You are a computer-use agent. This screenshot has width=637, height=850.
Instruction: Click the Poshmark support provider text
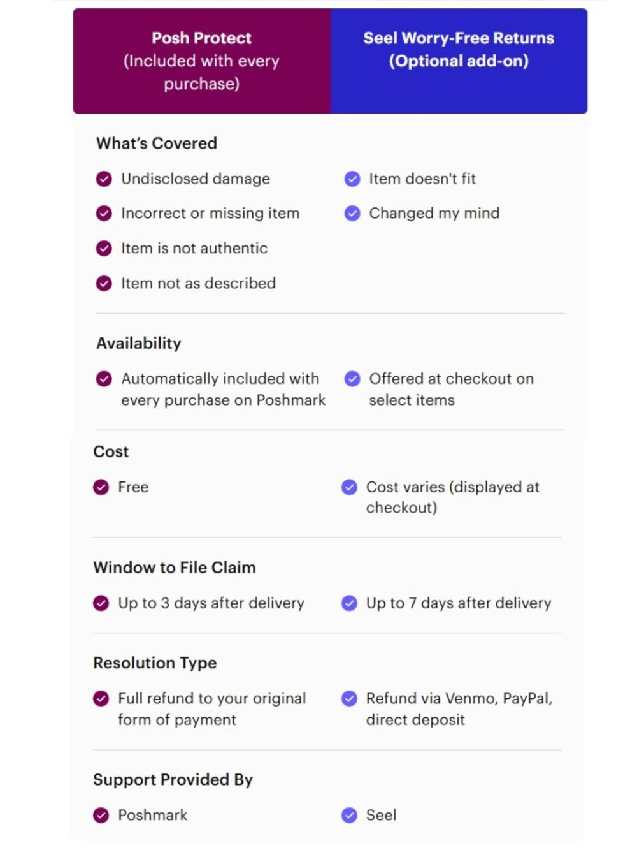click(x=153, y=816)
